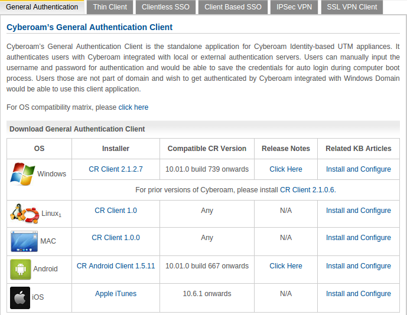Image resolution: width=407 pixels, height=315 pixels.
Task: Click the '10.01.0 build 739 onwards' cell
Action: (x=207, y=169)
